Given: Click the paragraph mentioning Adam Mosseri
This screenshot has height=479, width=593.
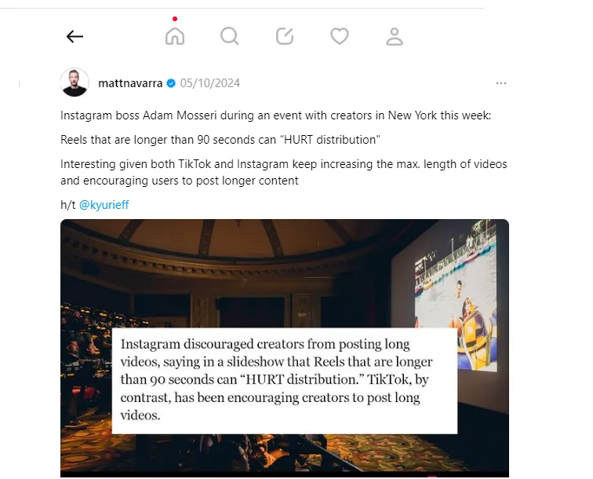Looking at the screenshot, I should point(275,115).
